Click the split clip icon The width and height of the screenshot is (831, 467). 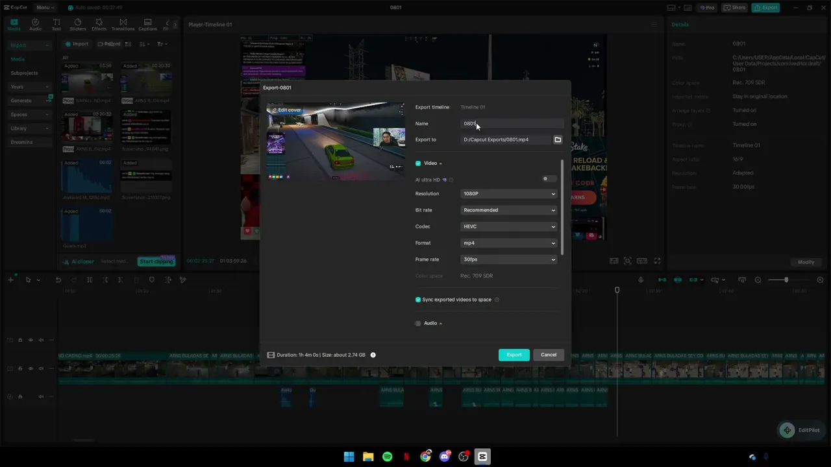pos(90,280)
